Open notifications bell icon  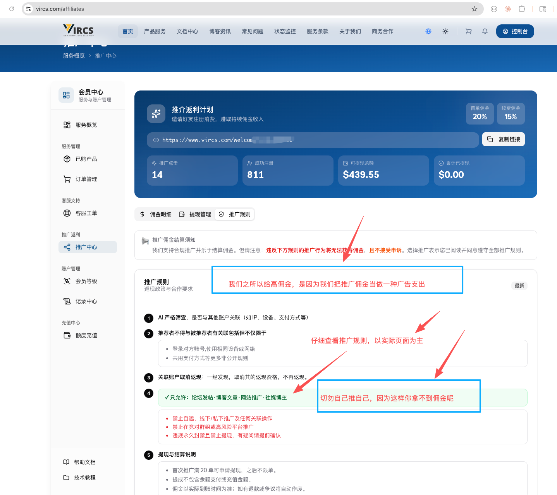(485, 31)
